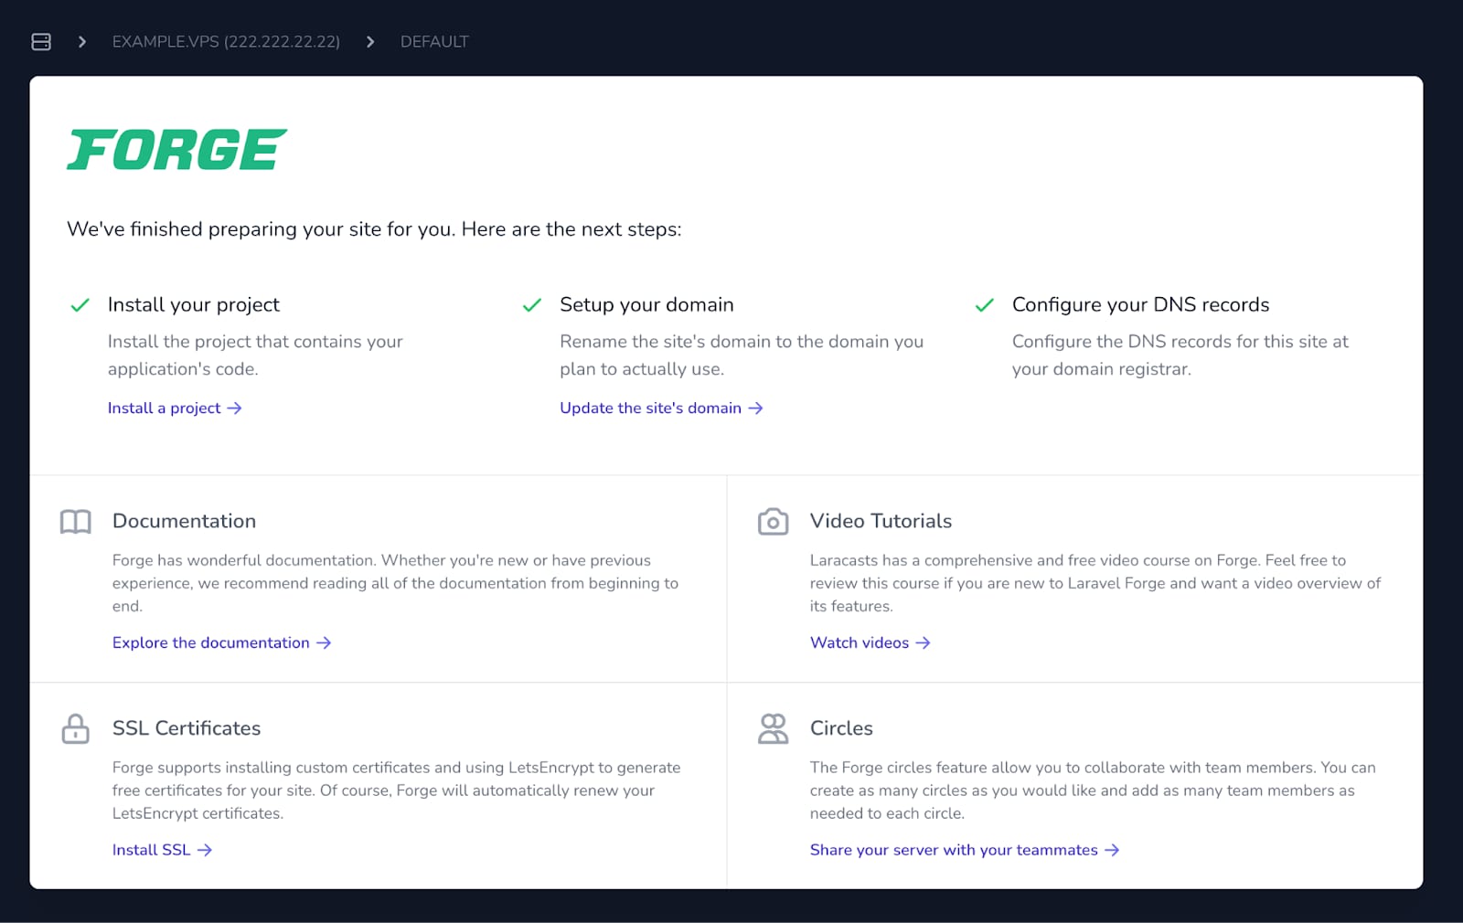Click checkmark beside Setup your domain
Image resolution: width=1463 pixels, height=923 pixels.
pyautogui.click(x=532, y=305)
